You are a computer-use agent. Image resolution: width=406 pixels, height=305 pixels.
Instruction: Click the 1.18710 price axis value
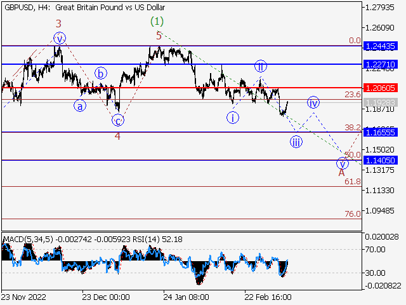tap(379, 109)
